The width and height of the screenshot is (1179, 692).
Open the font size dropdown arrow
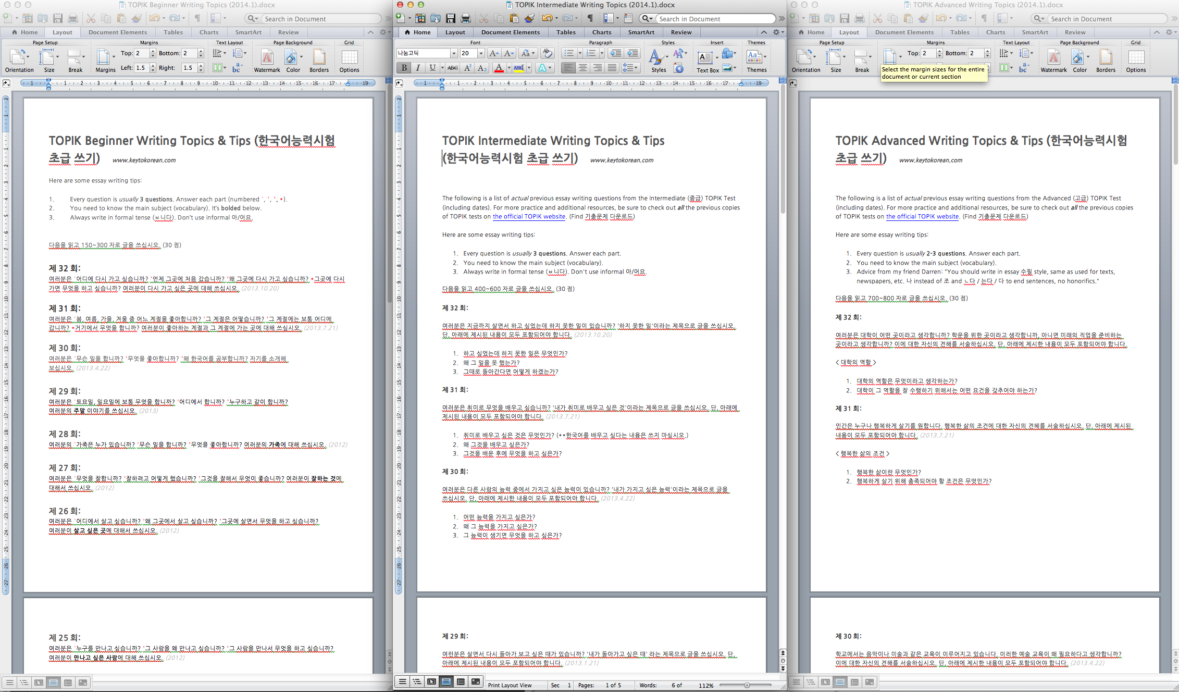(480, 53)
